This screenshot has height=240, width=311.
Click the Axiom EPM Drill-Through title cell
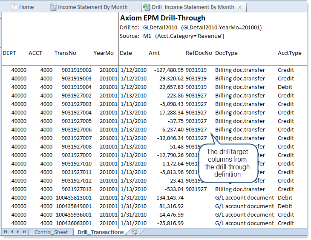click(162, 18)
